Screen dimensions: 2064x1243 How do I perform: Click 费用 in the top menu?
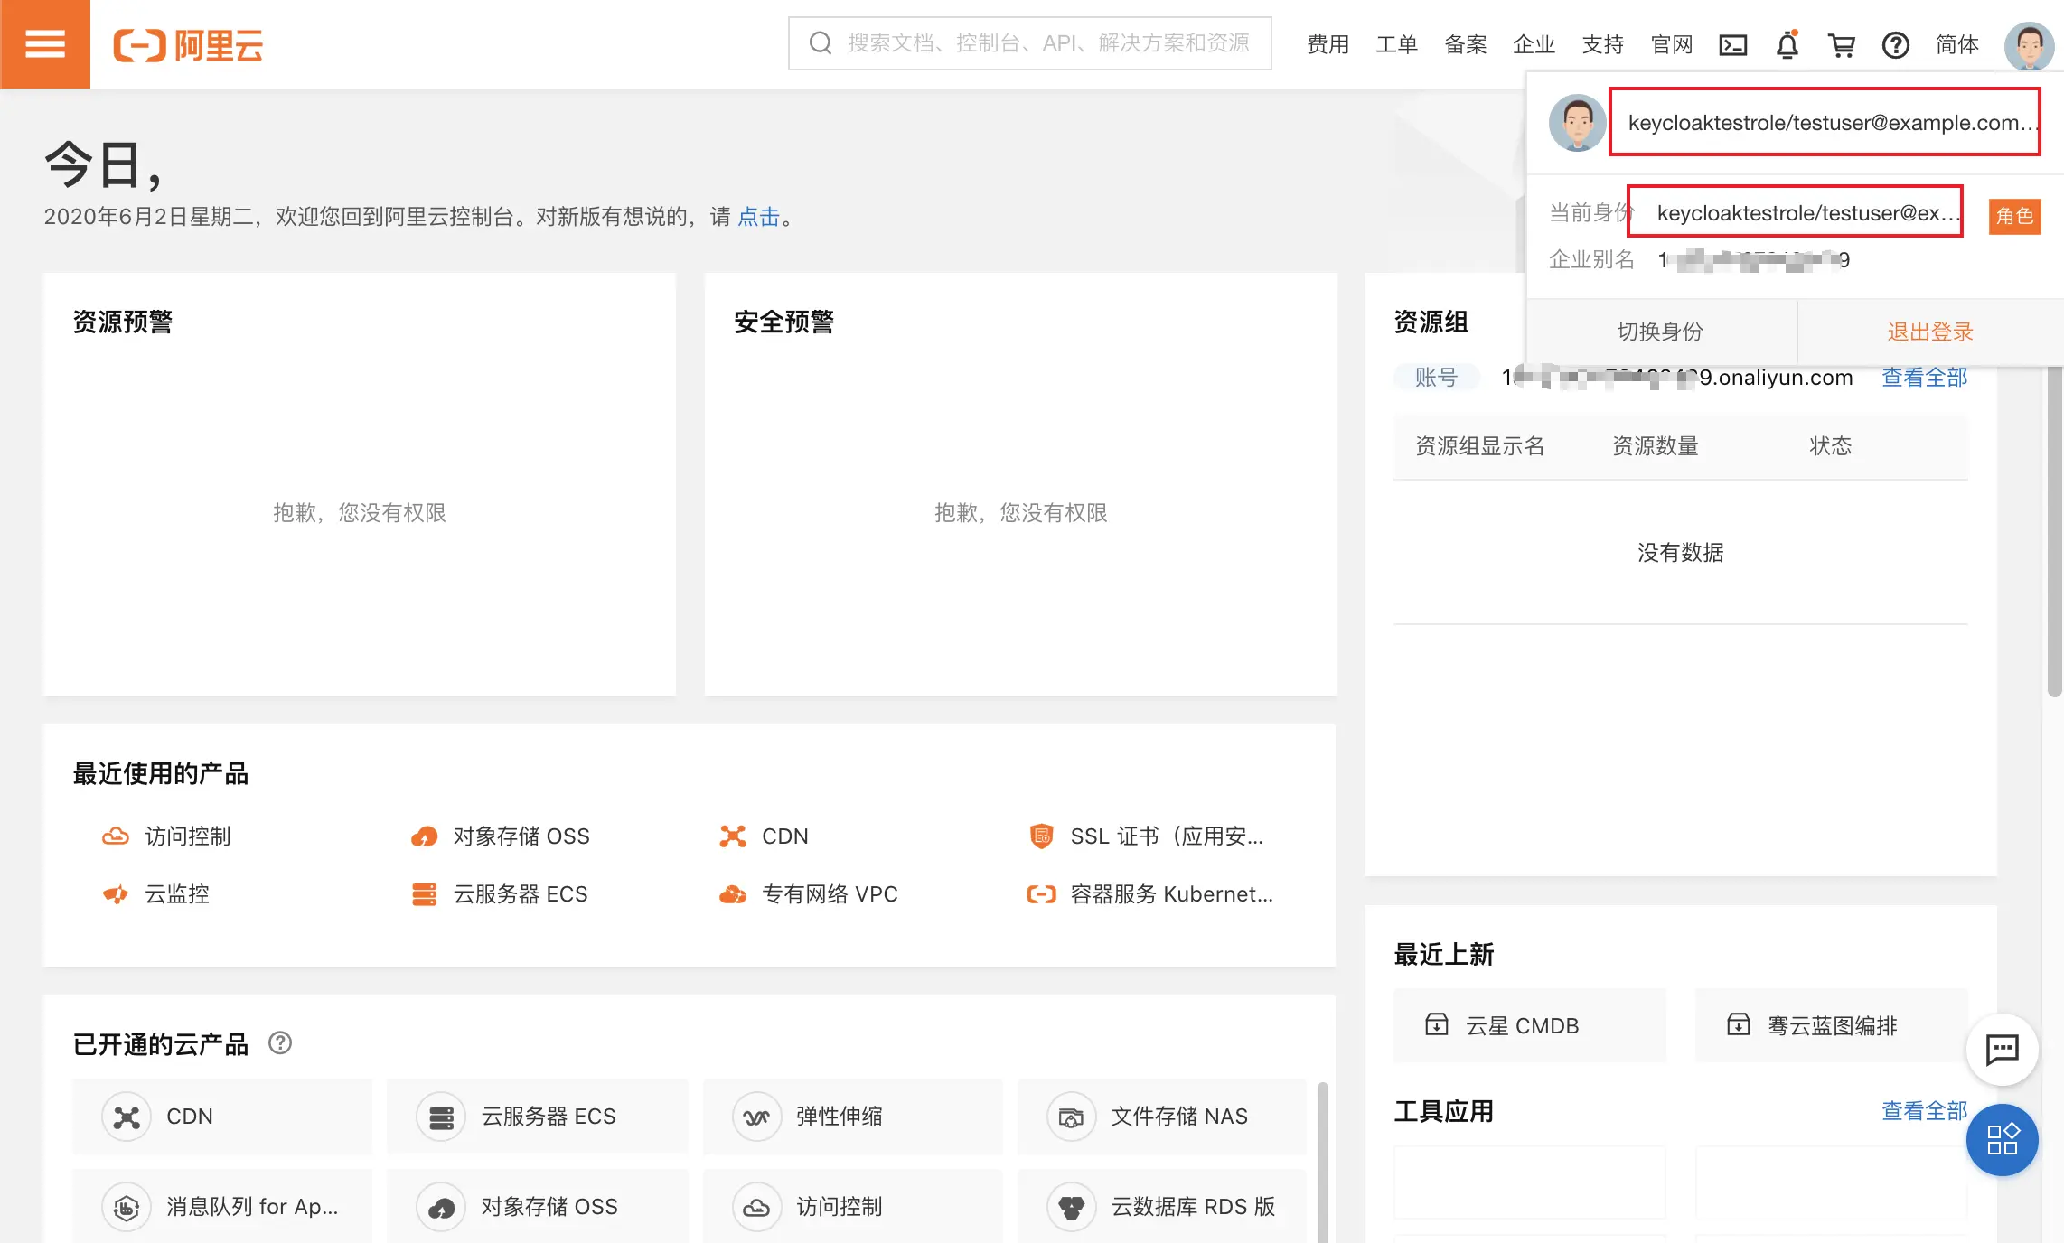1328,44
